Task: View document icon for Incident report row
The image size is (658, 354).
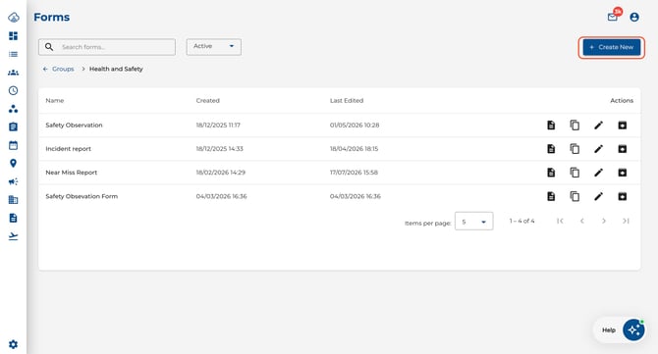Action: [x=551, y=149]
